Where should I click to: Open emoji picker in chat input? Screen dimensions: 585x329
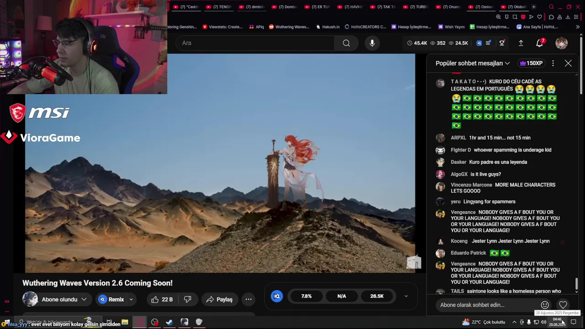pyautogui.click(x=545, y=305)
